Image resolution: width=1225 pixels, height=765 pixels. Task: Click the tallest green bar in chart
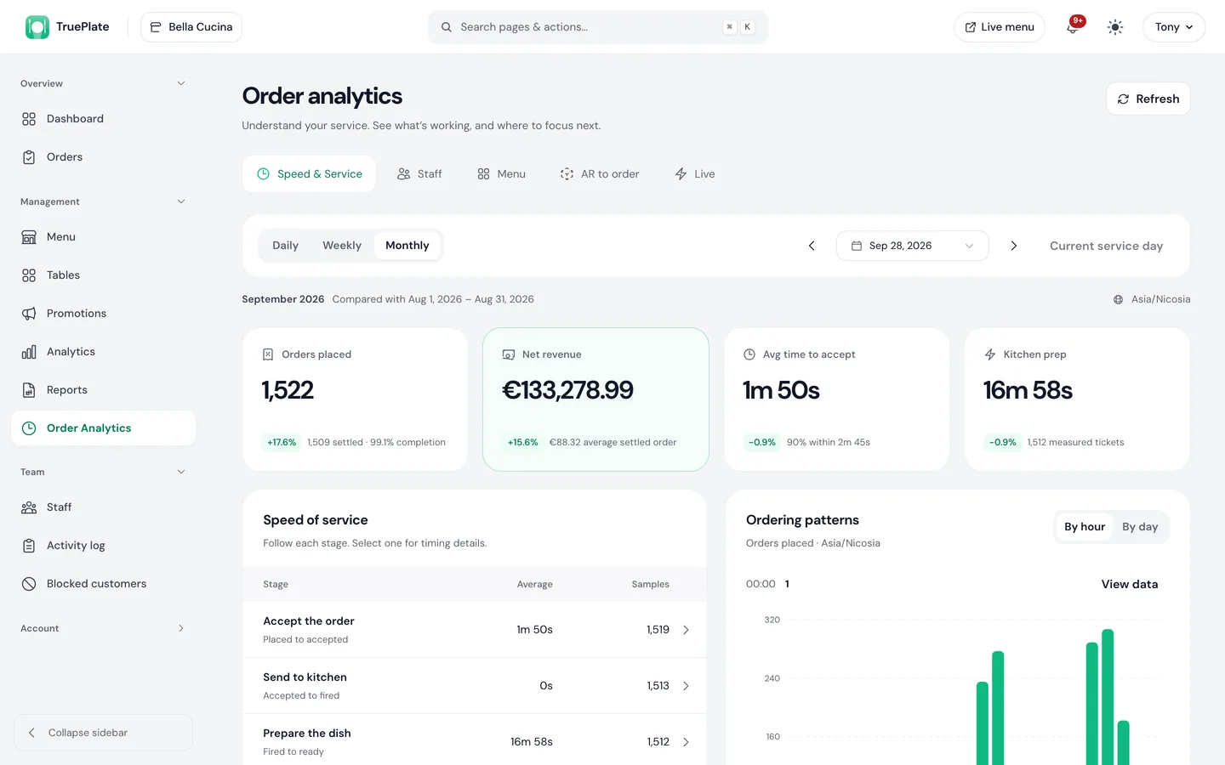1108,697
